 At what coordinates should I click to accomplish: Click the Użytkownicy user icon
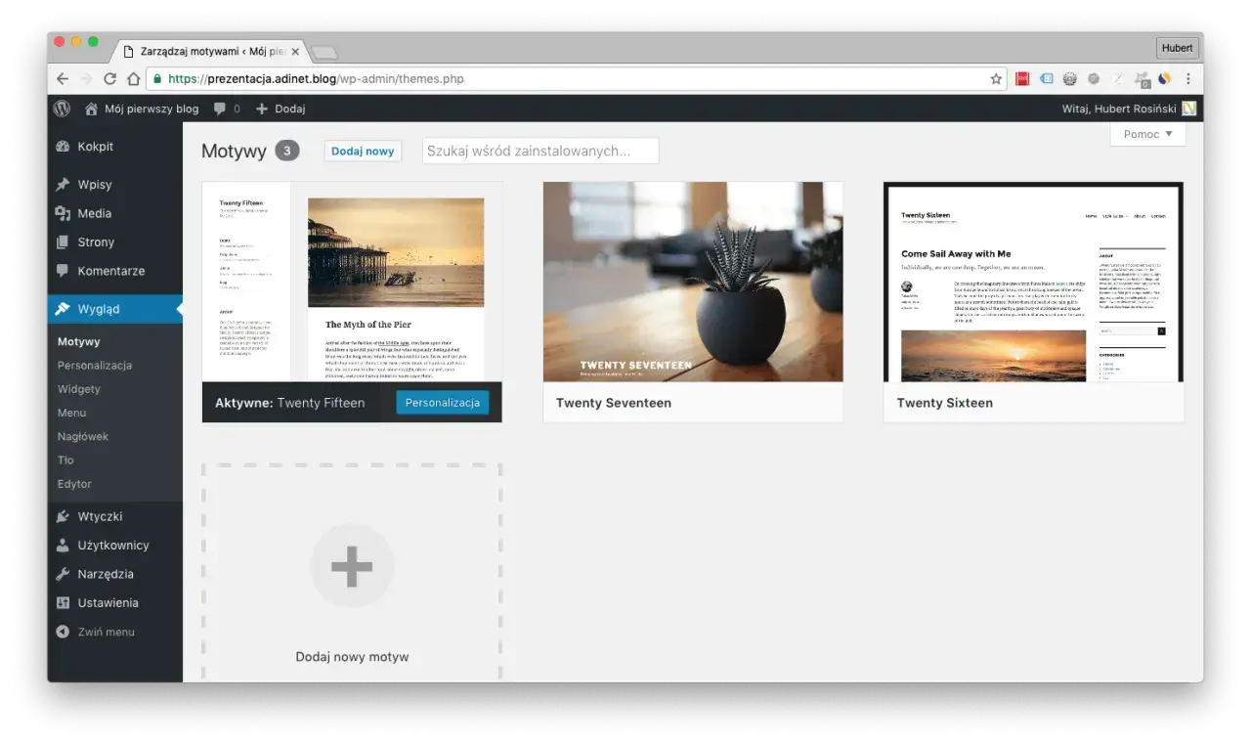(64, 546)
